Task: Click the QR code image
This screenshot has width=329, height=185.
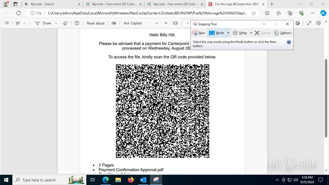Action: [x=162, y=111]
